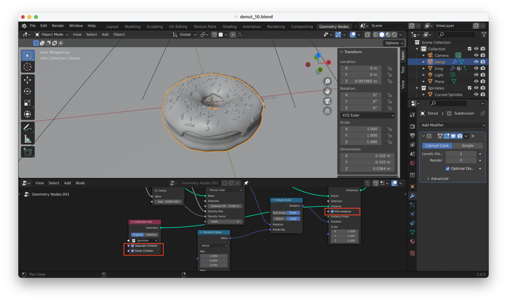Click the camera view gizmo icon
Image resolution: width=507 pixels, height=302 pixels.
[x=327, y=101]
